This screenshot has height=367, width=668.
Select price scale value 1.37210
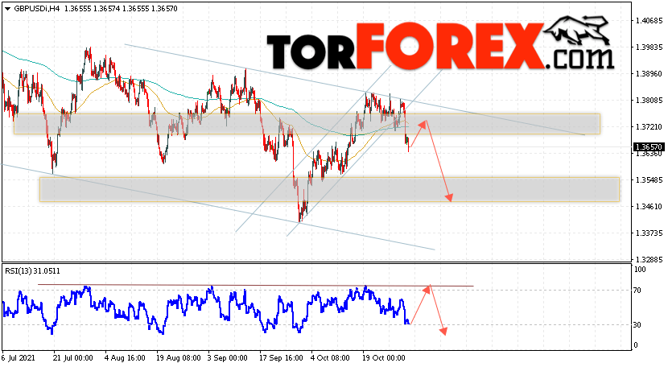(649, 126)
